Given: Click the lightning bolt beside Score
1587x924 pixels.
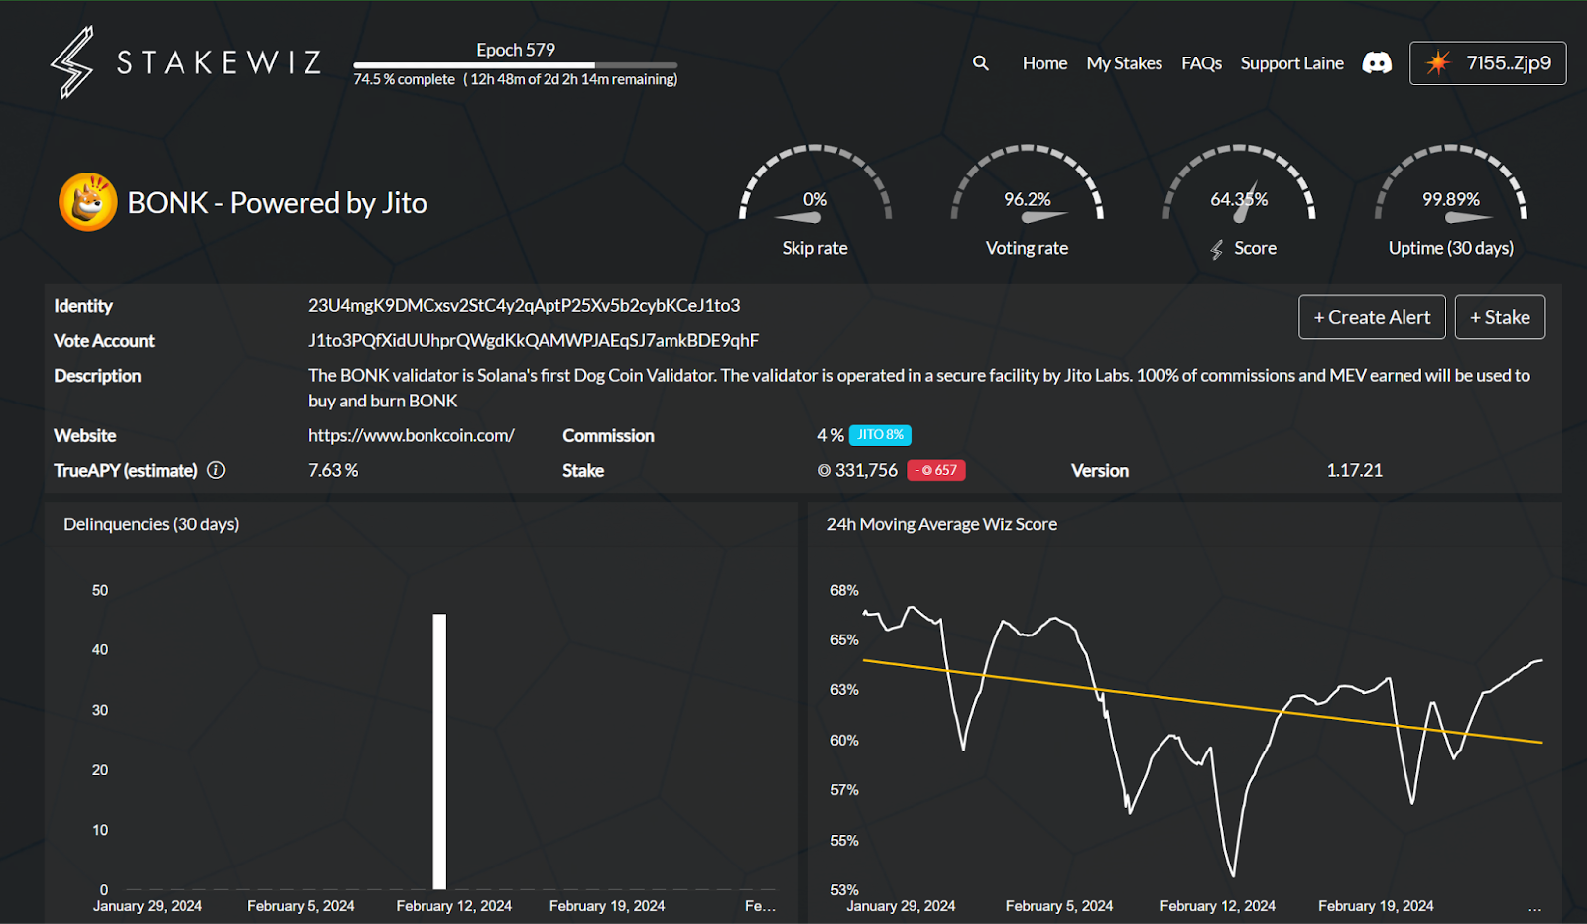Looking at the screenshot, I should coord(1217,250).
